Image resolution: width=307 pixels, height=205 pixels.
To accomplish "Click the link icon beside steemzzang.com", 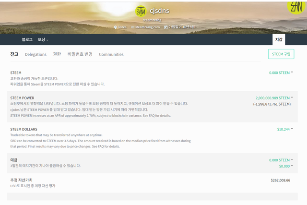I will click(x=132, y=27).
